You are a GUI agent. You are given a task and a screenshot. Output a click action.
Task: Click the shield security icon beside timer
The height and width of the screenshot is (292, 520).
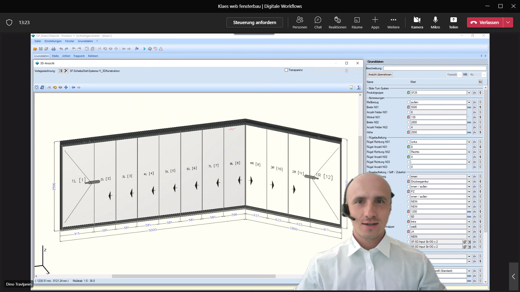(x=9, y=22)
